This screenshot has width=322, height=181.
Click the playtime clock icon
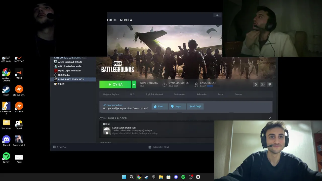point(165,84)
